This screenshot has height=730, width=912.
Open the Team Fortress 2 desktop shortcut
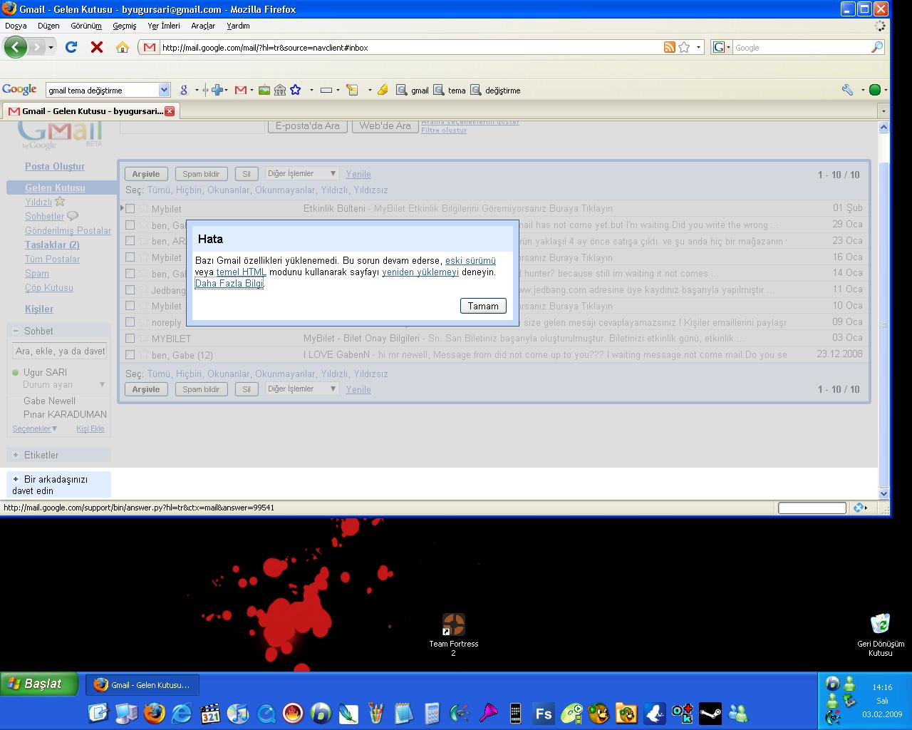[x=453, y=634]
